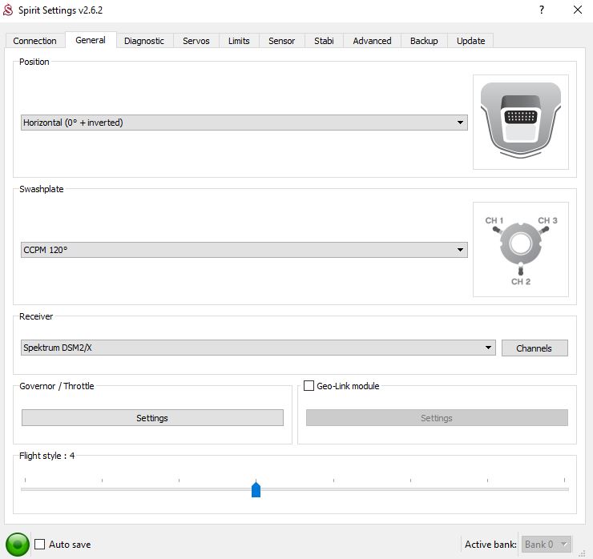The width and height of the screenshot is (593, 559).
Task: Switch to the Update tab
Action: [470, 41]
